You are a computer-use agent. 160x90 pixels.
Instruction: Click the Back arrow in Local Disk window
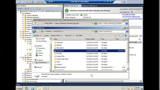34,31
